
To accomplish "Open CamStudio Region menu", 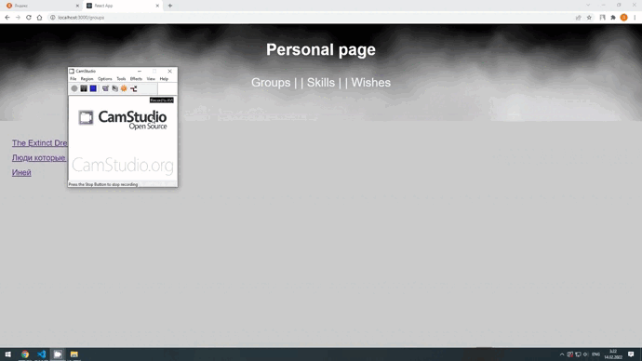I will pos(87,78).
